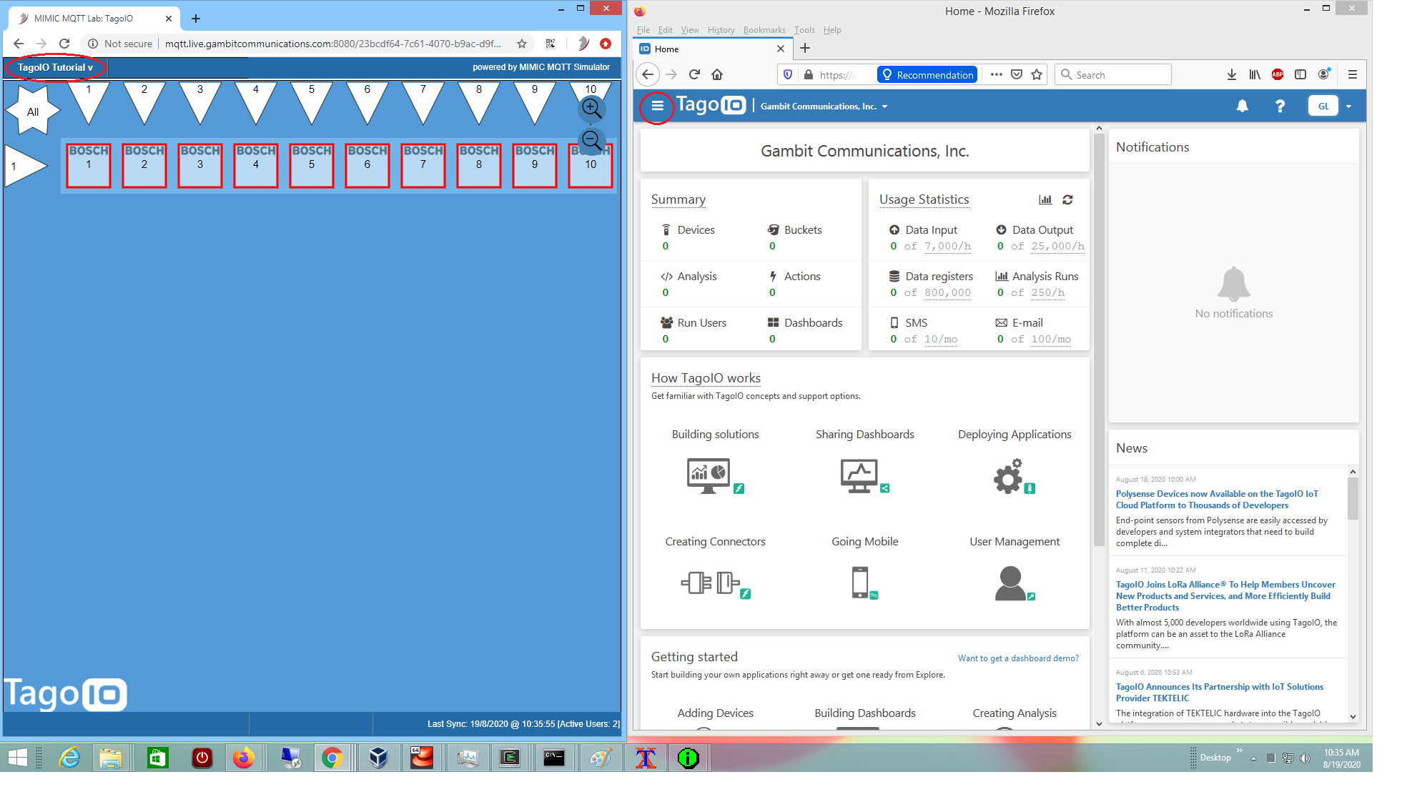This screenshot has width=1407, height=792.
Task: Click 'Want to get a dashboard demo?' link
Action: click(x=1018, y=658)
